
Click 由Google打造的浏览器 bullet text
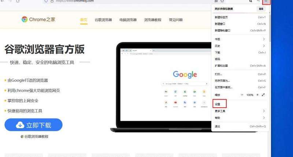(x=28, y=80)
